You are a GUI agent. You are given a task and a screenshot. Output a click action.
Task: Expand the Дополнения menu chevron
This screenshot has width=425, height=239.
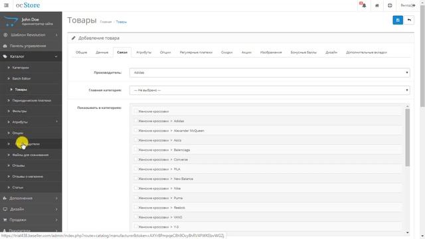click(56, 199)
